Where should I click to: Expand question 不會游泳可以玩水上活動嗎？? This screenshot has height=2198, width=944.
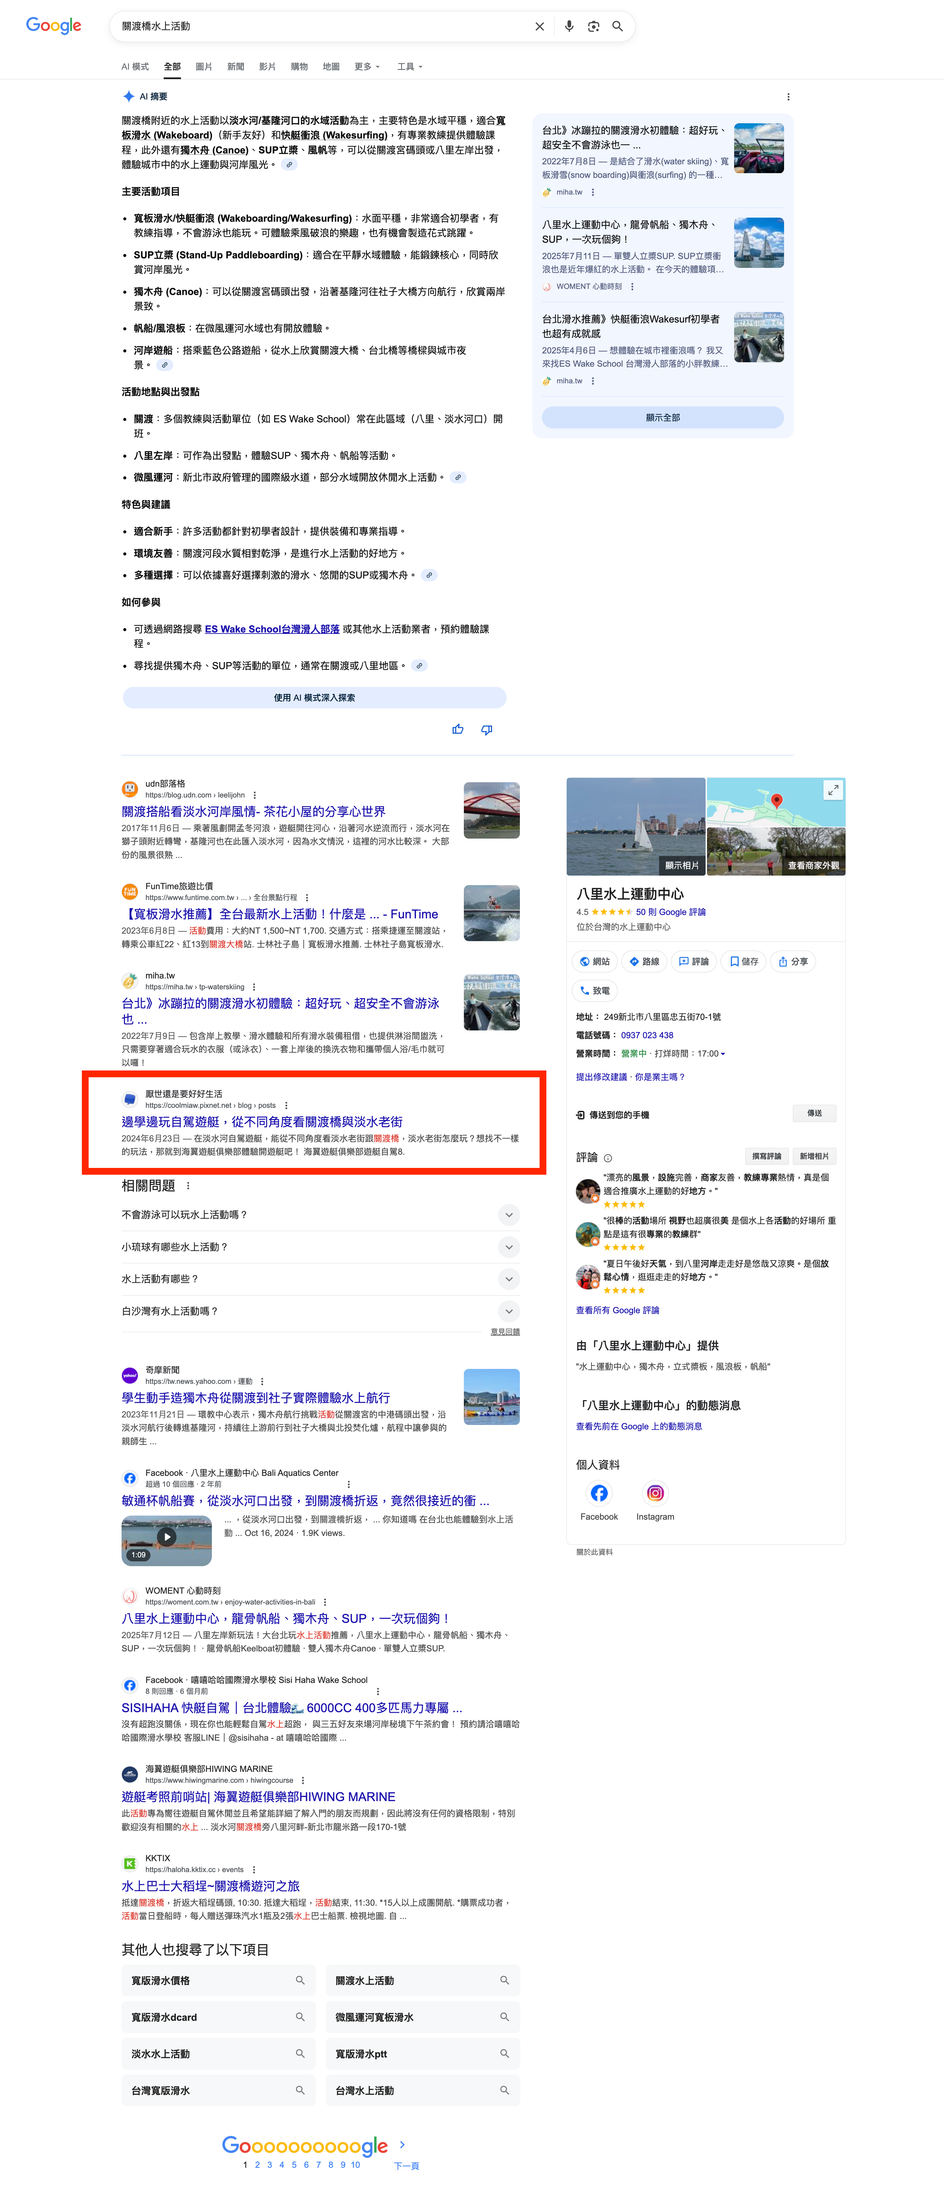tap(320, 1214)
